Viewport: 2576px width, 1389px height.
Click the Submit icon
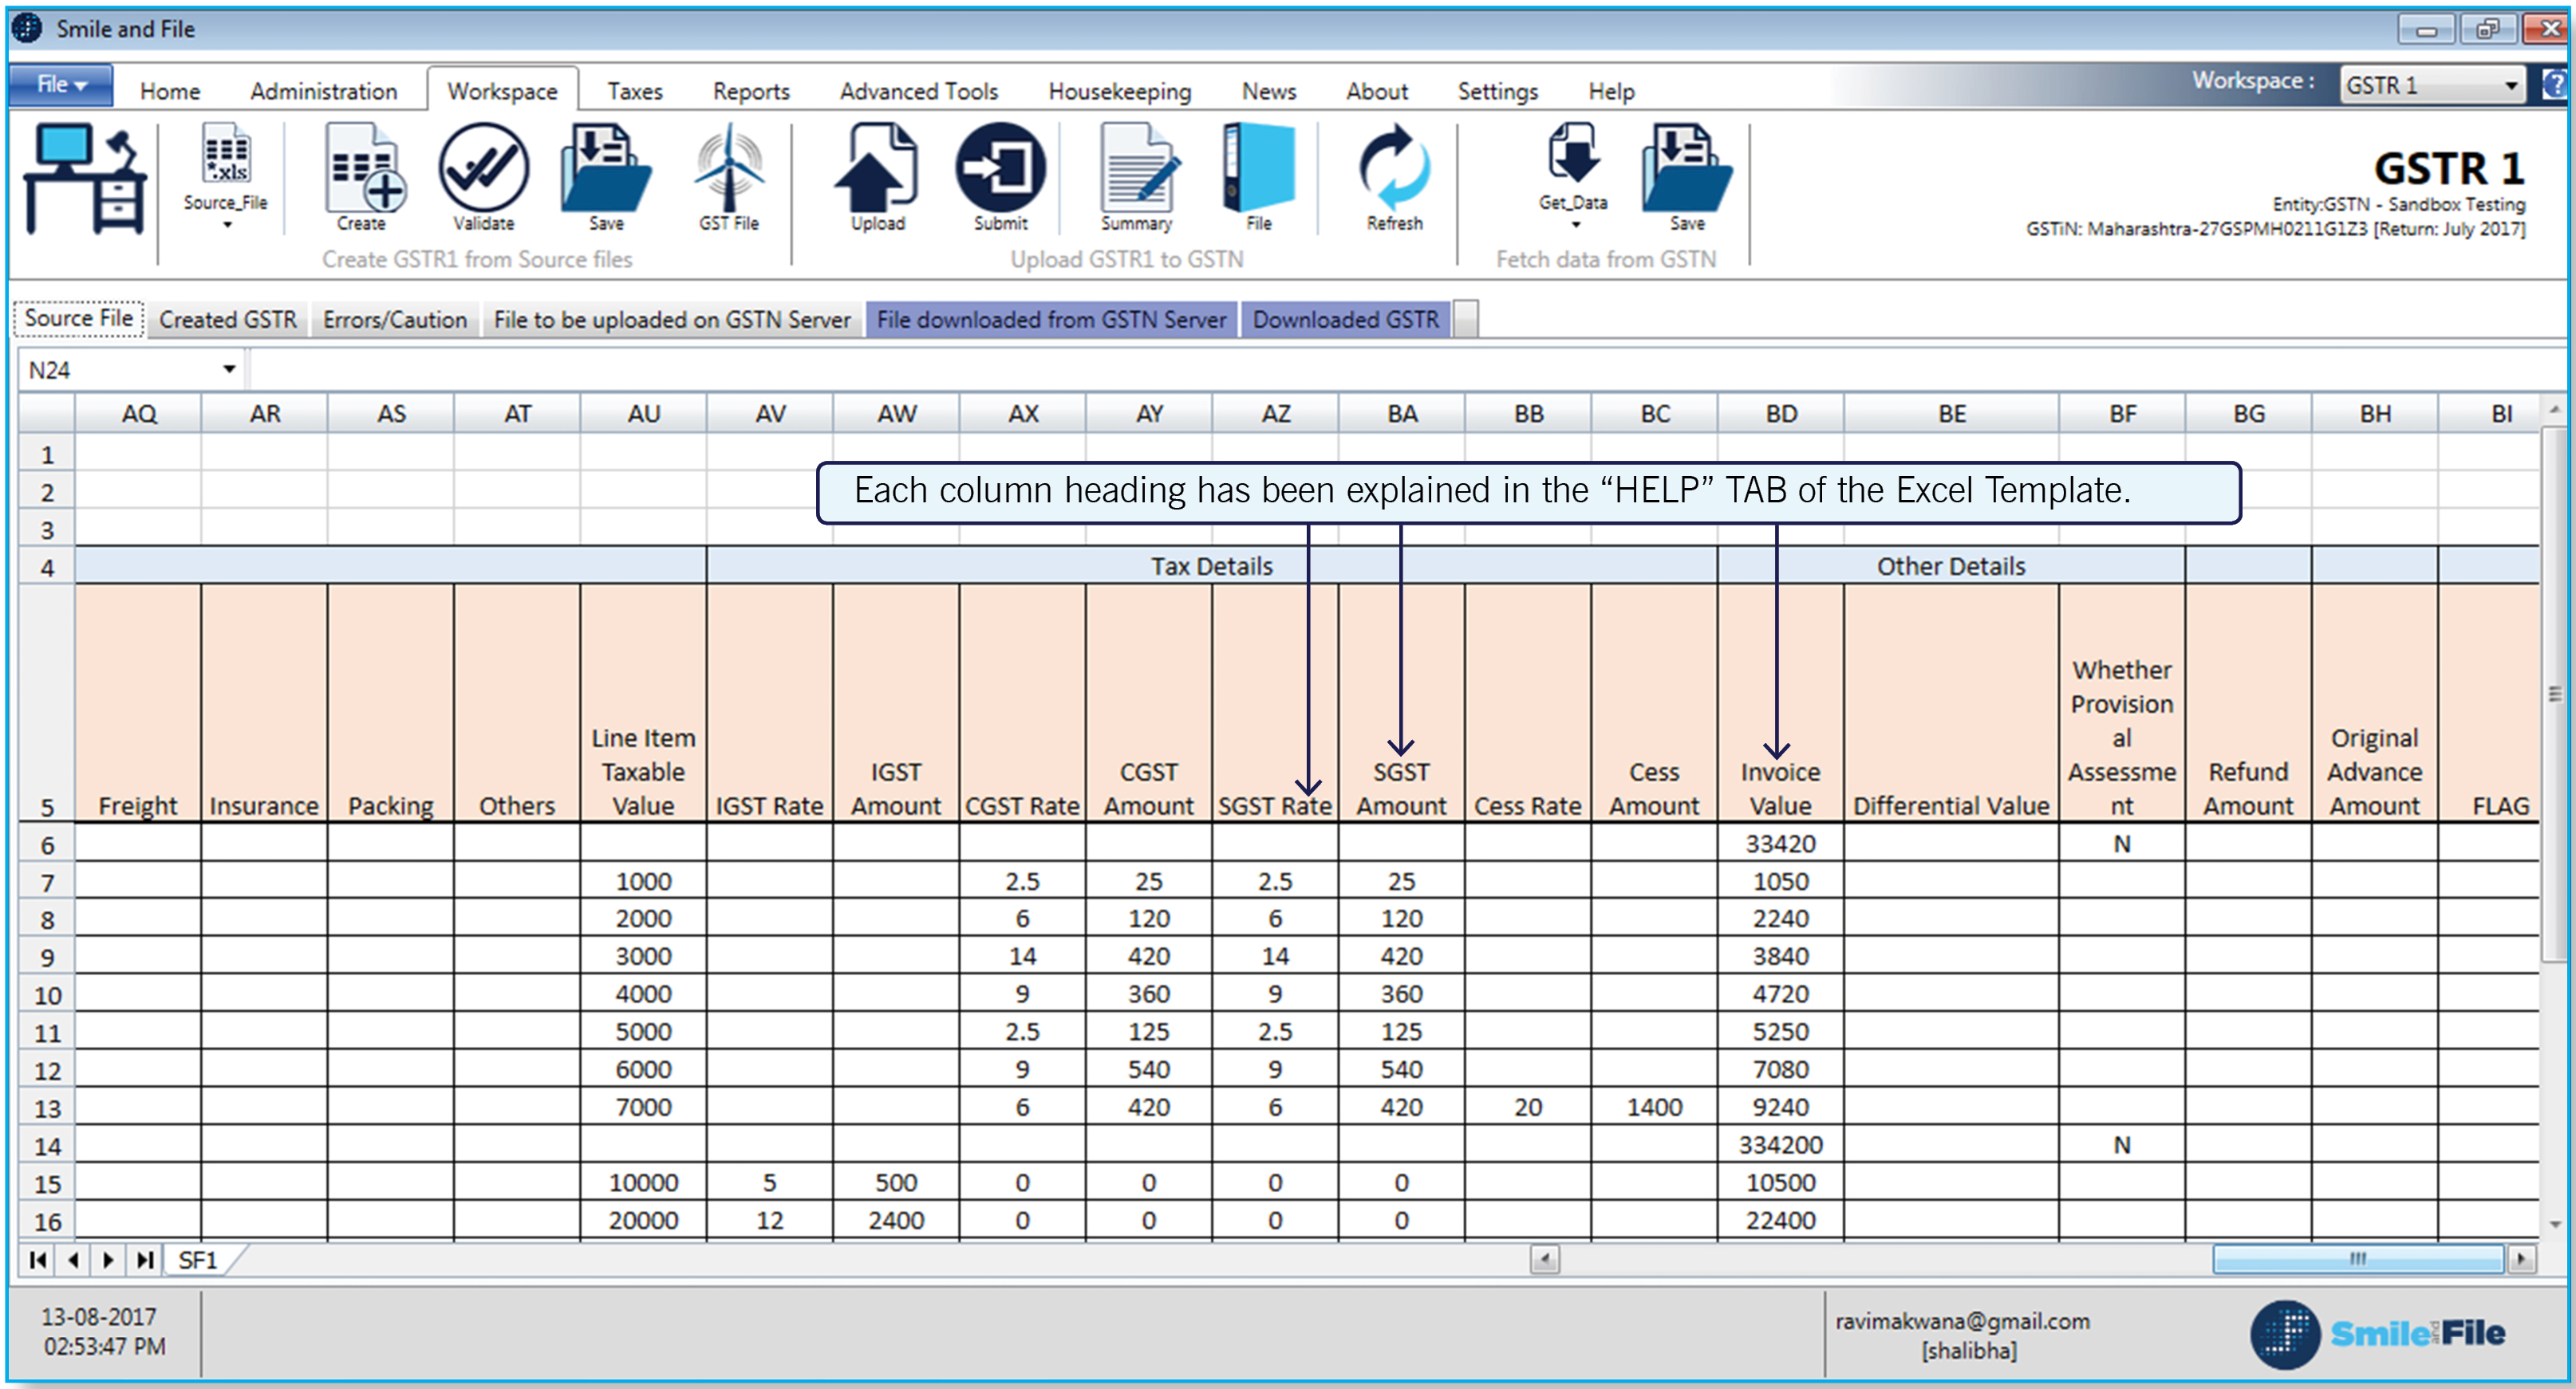point(1000,168)
